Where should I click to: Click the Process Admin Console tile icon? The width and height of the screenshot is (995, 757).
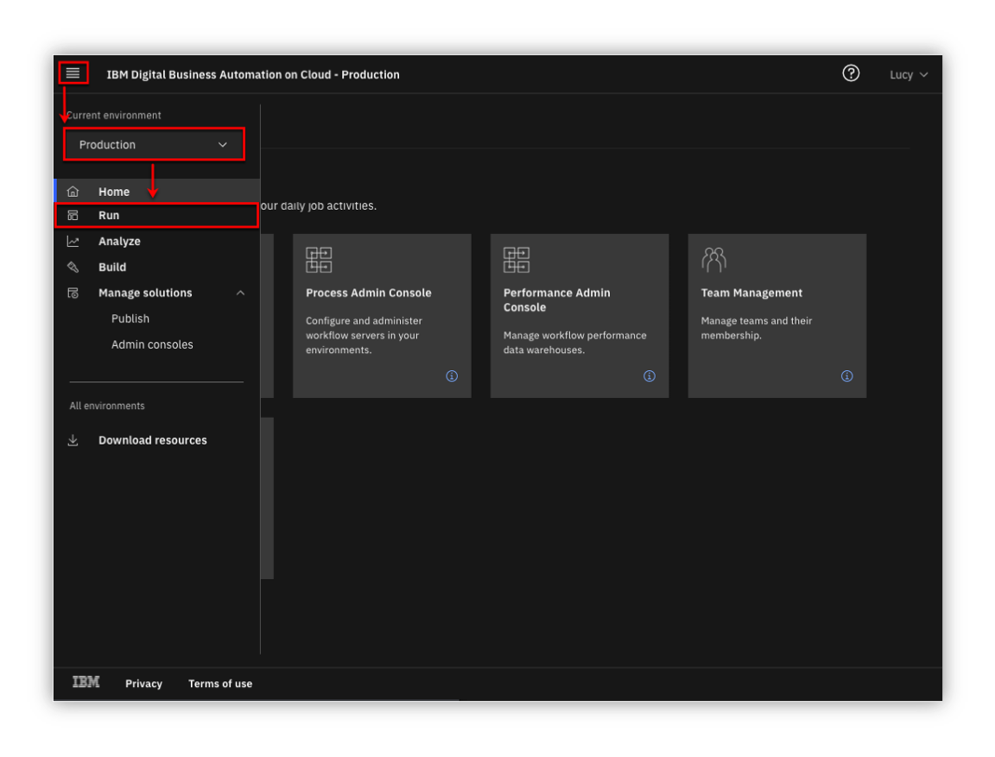point(319,260)
